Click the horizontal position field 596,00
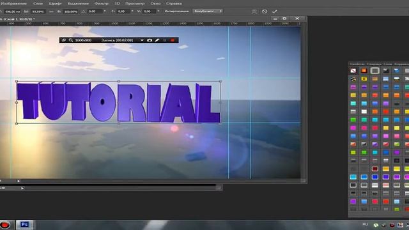The height and width of the screenshot is (230, 409). [13, 11]
